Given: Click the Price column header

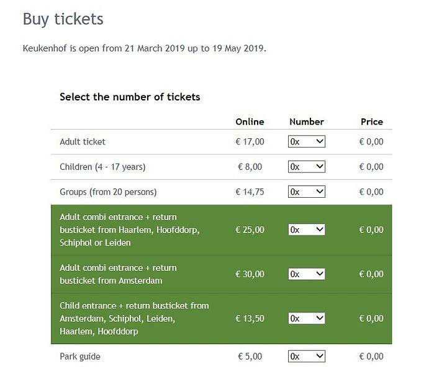Looking at the screenshot, I should click(x=372, y=122).
